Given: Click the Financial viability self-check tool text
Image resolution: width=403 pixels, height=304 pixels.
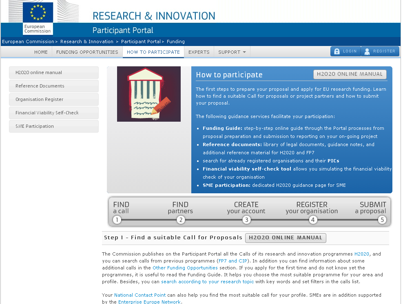Looking at the screenshot, I should click(247, 169).
